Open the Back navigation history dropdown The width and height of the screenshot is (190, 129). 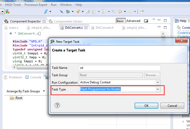click(x=125, y=12)
